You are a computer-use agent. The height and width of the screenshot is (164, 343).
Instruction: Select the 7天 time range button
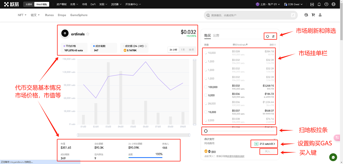coord(183,50)
